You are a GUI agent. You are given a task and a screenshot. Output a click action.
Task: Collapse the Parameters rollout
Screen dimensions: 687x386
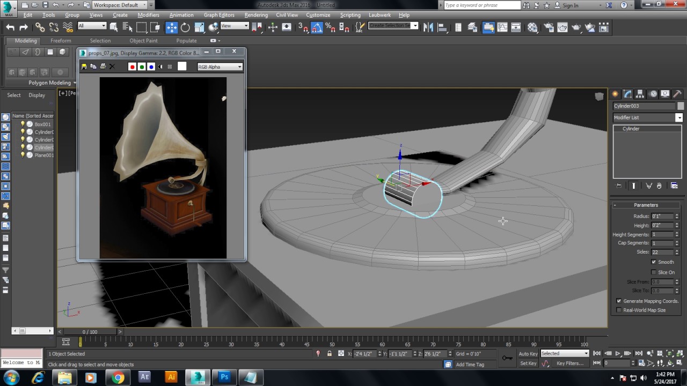tap(646, 205)
